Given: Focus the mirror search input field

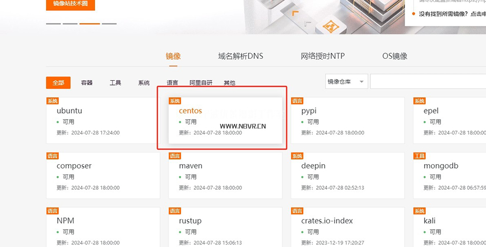Looking at the screenshot, I should 428,81.
